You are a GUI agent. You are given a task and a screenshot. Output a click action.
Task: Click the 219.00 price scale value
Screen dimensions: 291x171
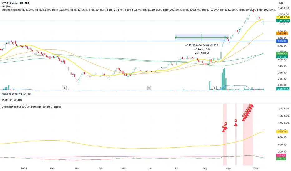tap(282, 85)
